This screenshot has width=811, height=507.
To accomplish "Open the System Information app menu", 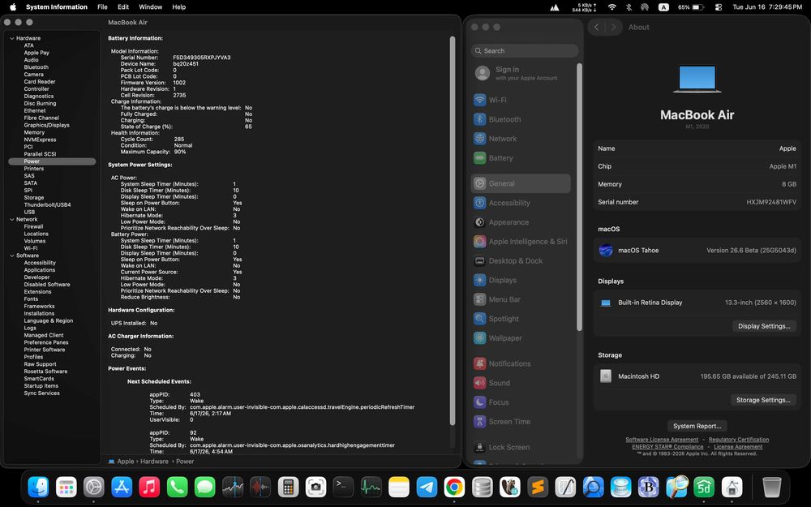I will coord(57,7).
